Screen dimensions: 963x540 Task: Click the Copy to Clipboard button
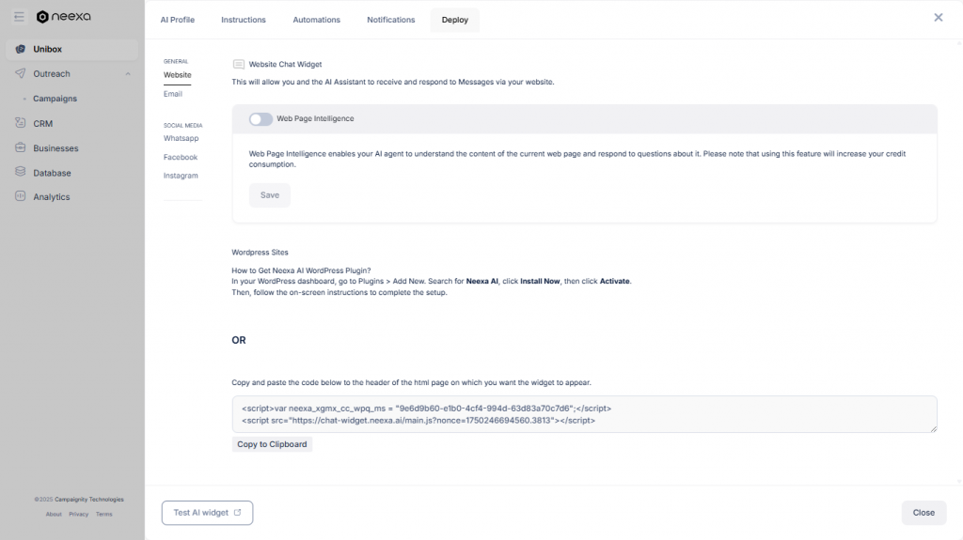(272, 444)
